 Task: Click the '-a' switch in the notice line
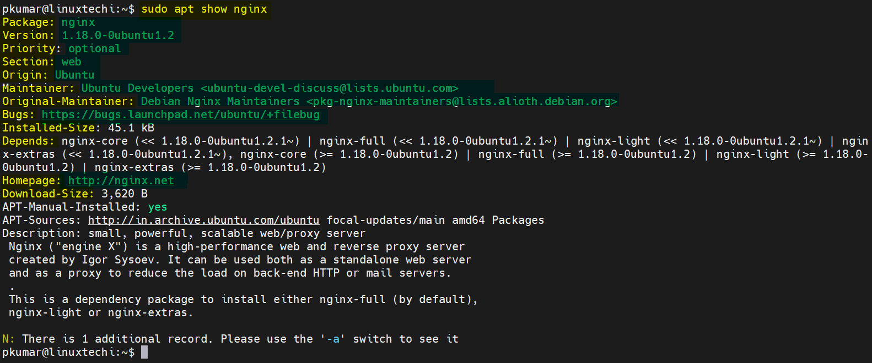point(333,339)
